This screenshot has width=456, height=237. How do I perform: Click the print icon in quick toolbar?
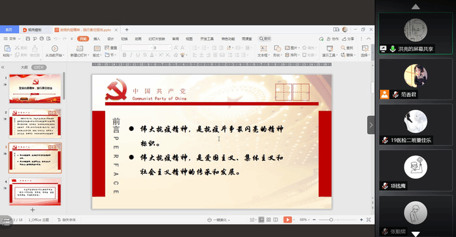(42, 38)
